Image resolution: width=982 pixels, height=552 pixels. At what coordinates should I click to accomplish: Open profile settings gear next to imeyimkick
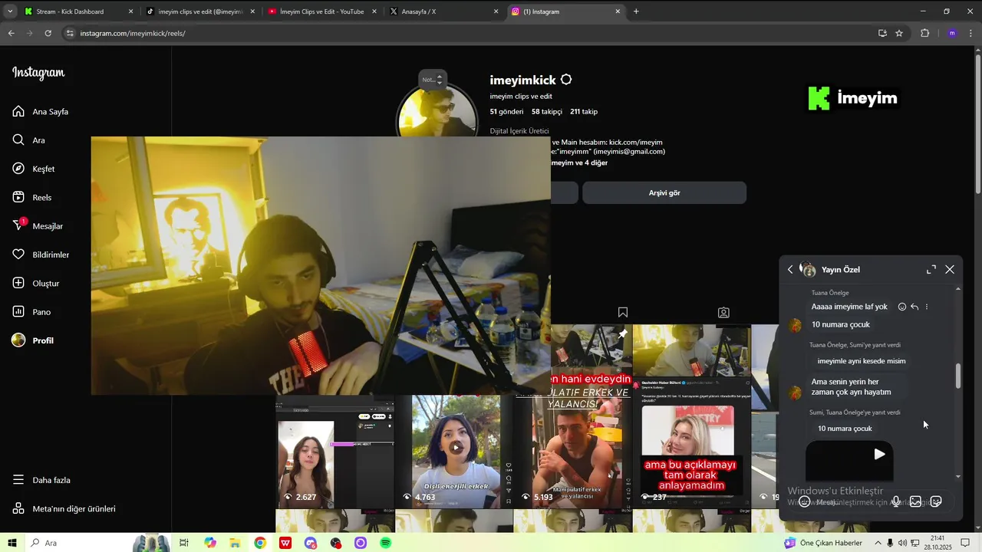566,80
